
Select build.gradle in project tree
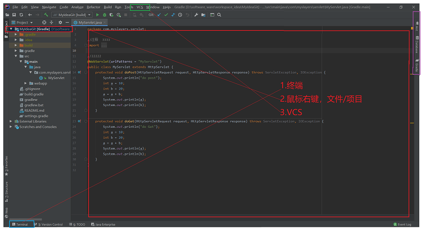coord(33,94)
